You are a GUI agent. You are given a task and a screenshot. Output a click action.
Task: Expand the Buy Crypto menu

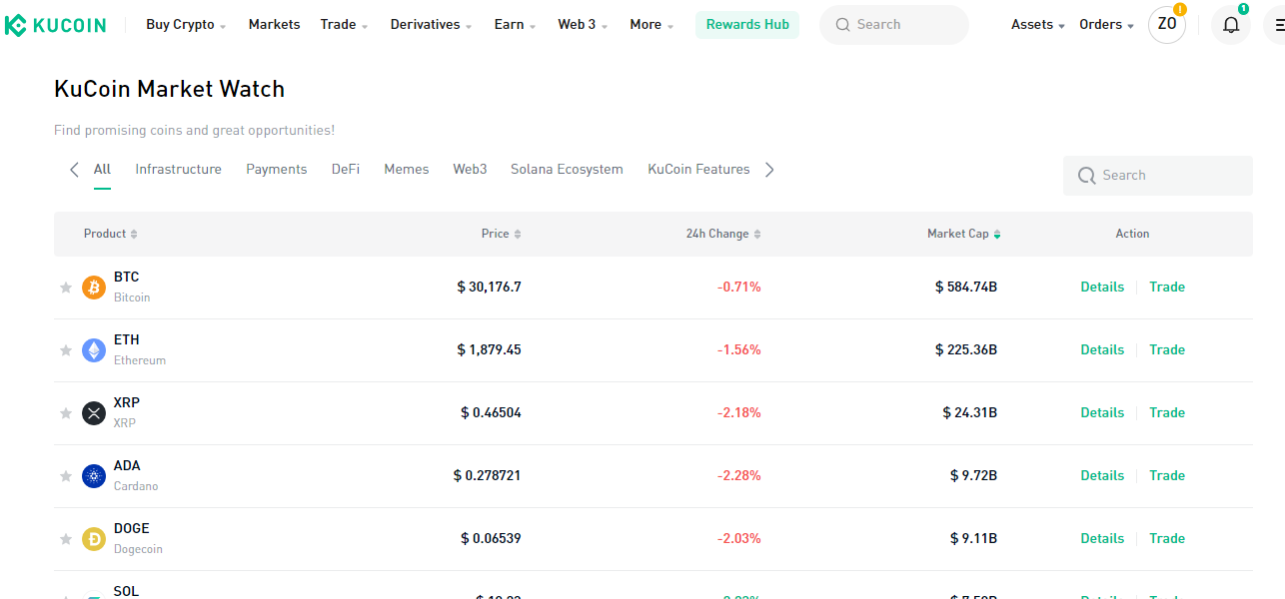(x=186, y=25)
